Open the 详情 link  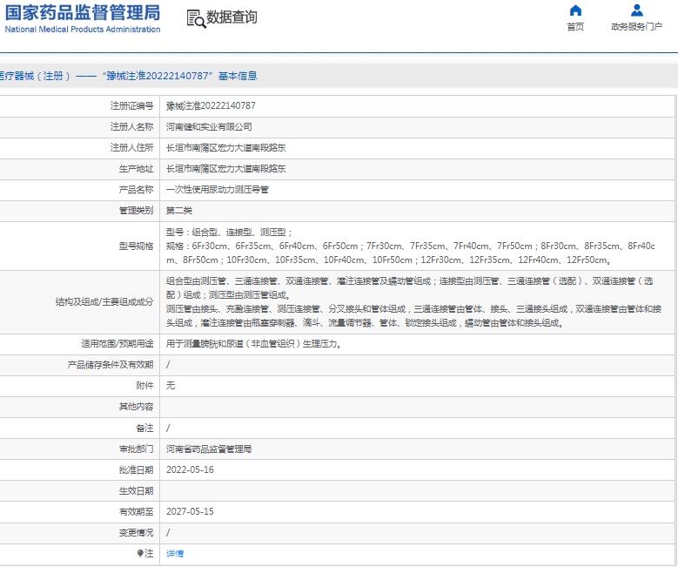(175, 553)
